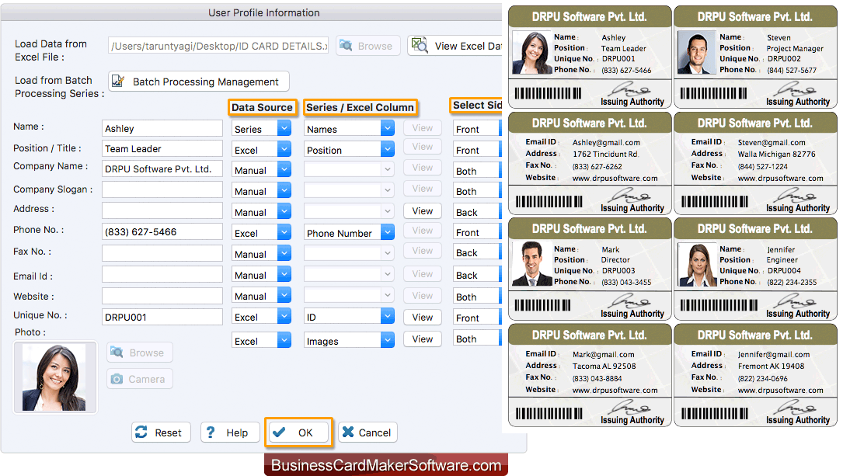Click the View Excel Data magnifier icon

pyautogui.click(x=420, y=46)
